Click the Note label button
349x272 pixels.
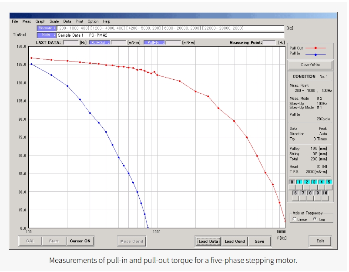[46, 35]
